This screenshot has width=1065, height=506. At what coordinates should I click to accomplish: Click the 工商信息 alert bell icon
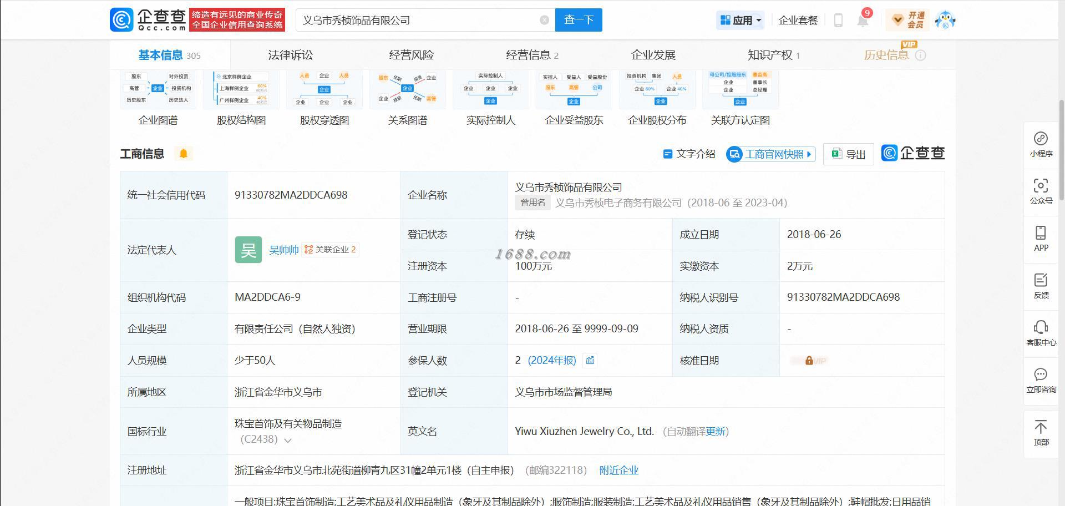tap(184, 154)
